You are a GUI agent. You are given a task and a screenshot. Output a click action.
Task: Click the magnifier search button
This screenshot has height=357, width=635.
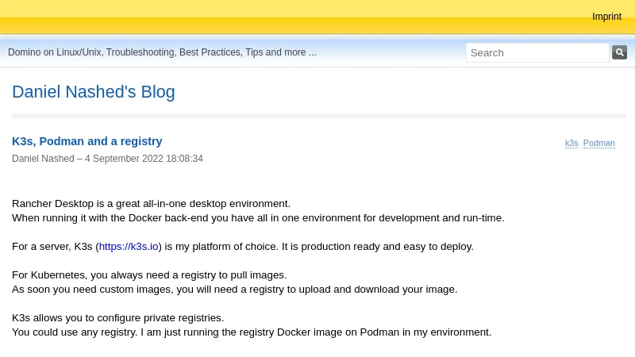coord(619,52)
